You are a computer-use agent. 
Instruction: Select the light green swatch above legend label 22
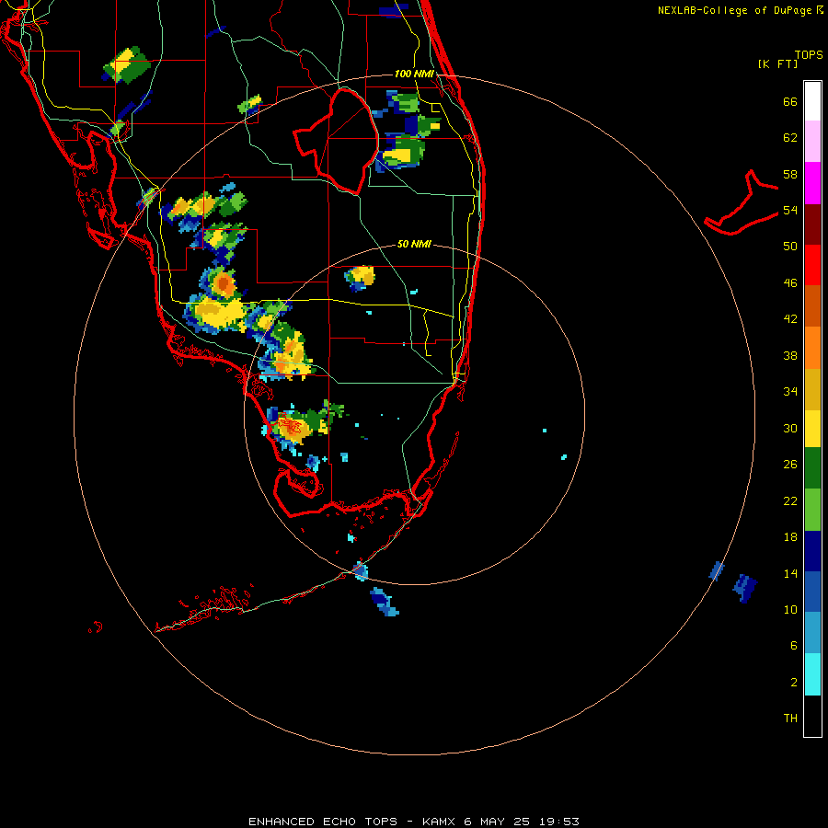tap(812, 510)
